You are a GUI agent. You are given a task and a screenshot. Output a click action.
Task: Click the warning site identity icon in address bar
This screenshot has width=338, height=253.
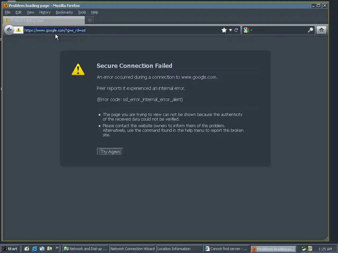point(18,30)
